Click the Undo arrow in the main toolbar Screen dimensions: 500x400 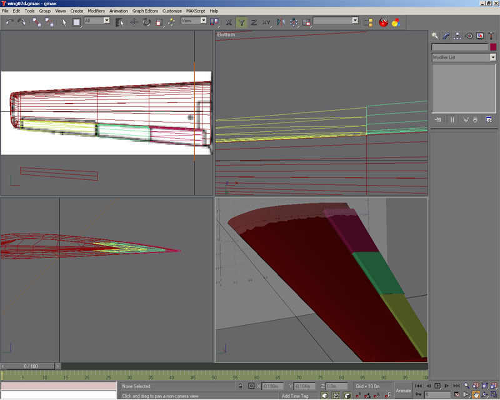[x=9, y=22]
